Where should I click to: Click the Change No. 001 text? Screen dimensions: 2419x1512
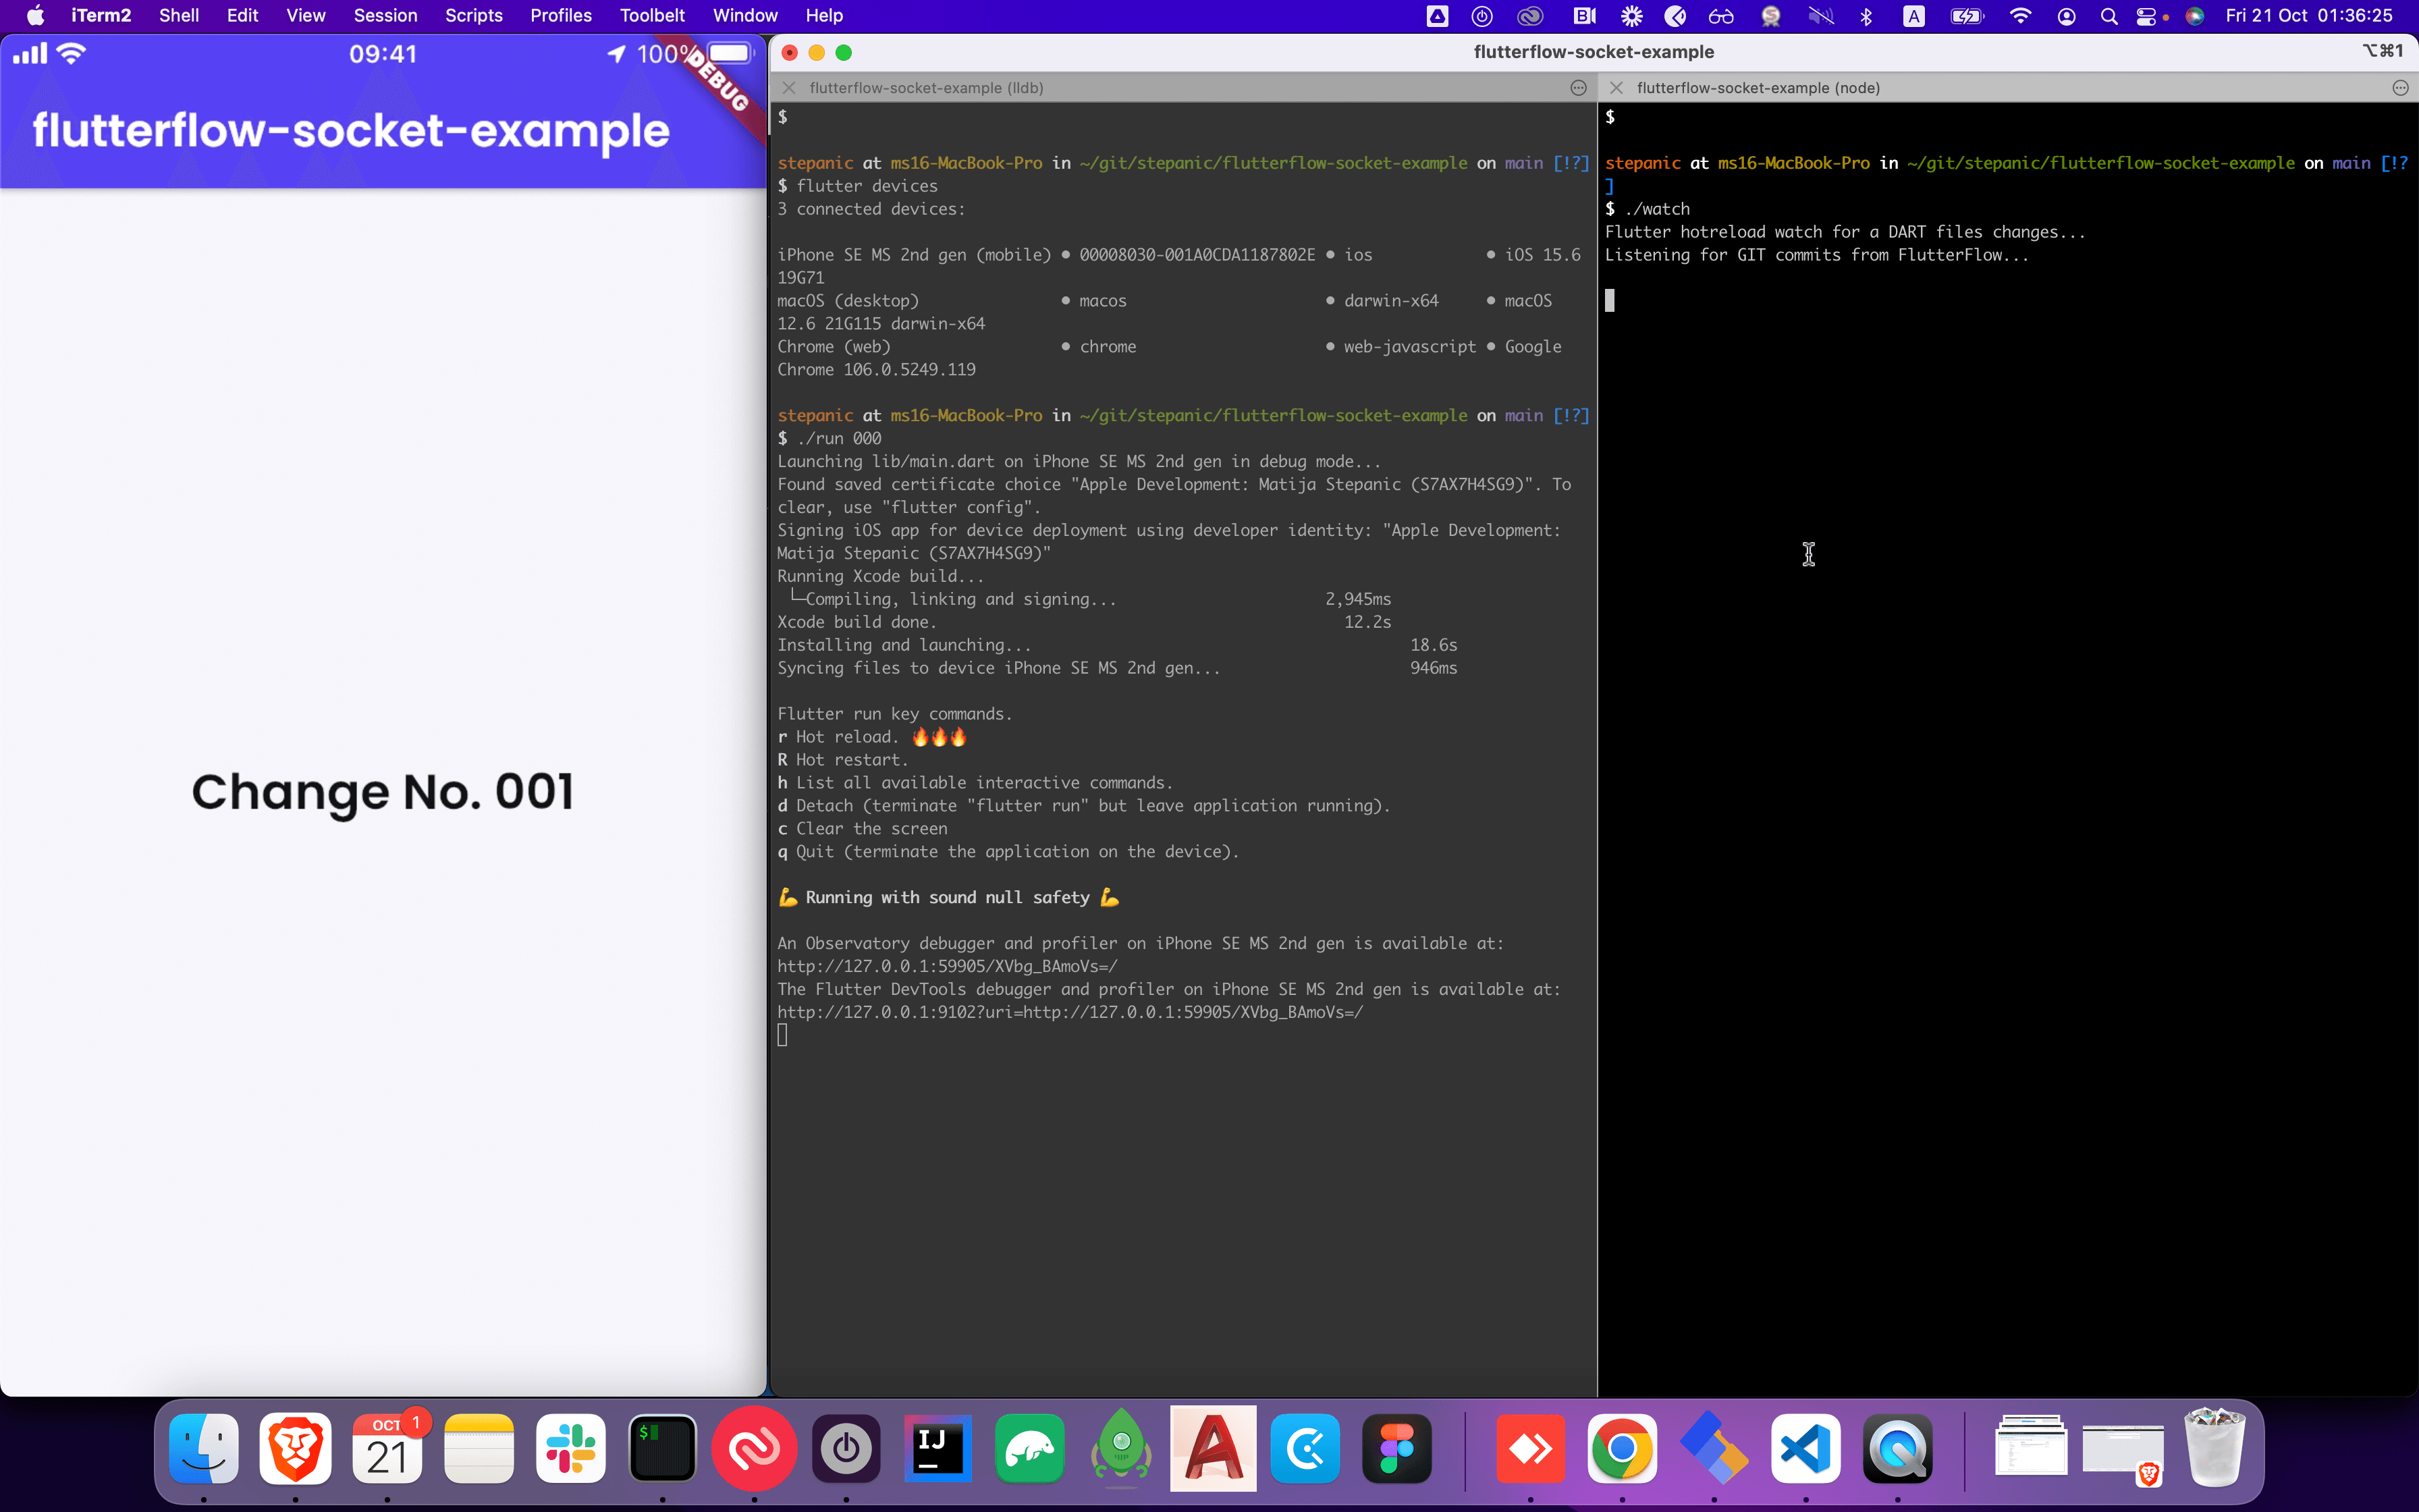[x=383, y=792]
